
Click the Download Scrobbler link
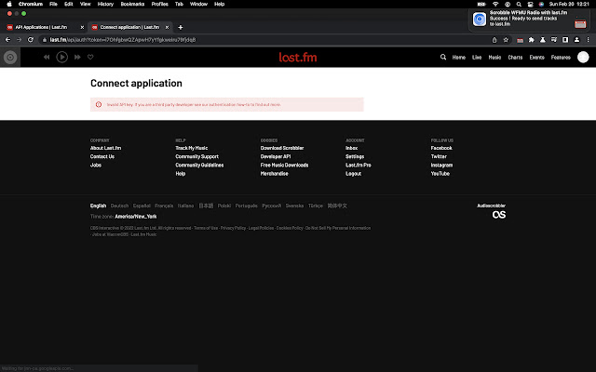(x=281, y=148)
